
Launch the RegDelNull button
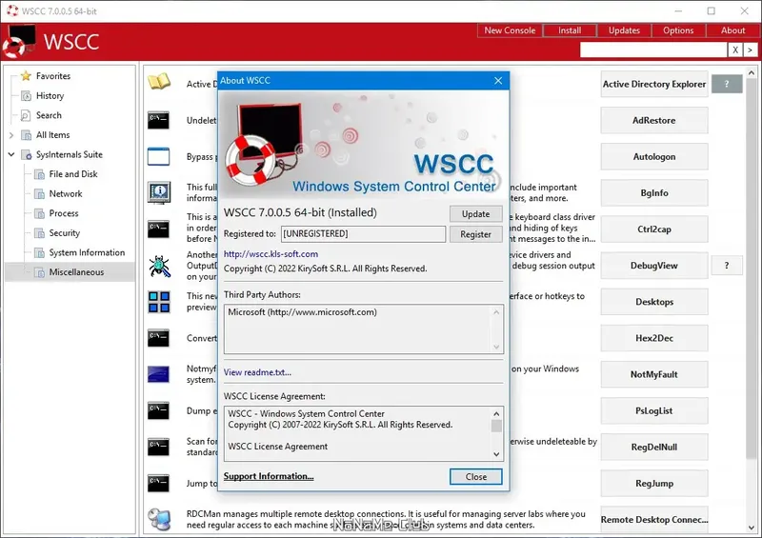point(654,447)
